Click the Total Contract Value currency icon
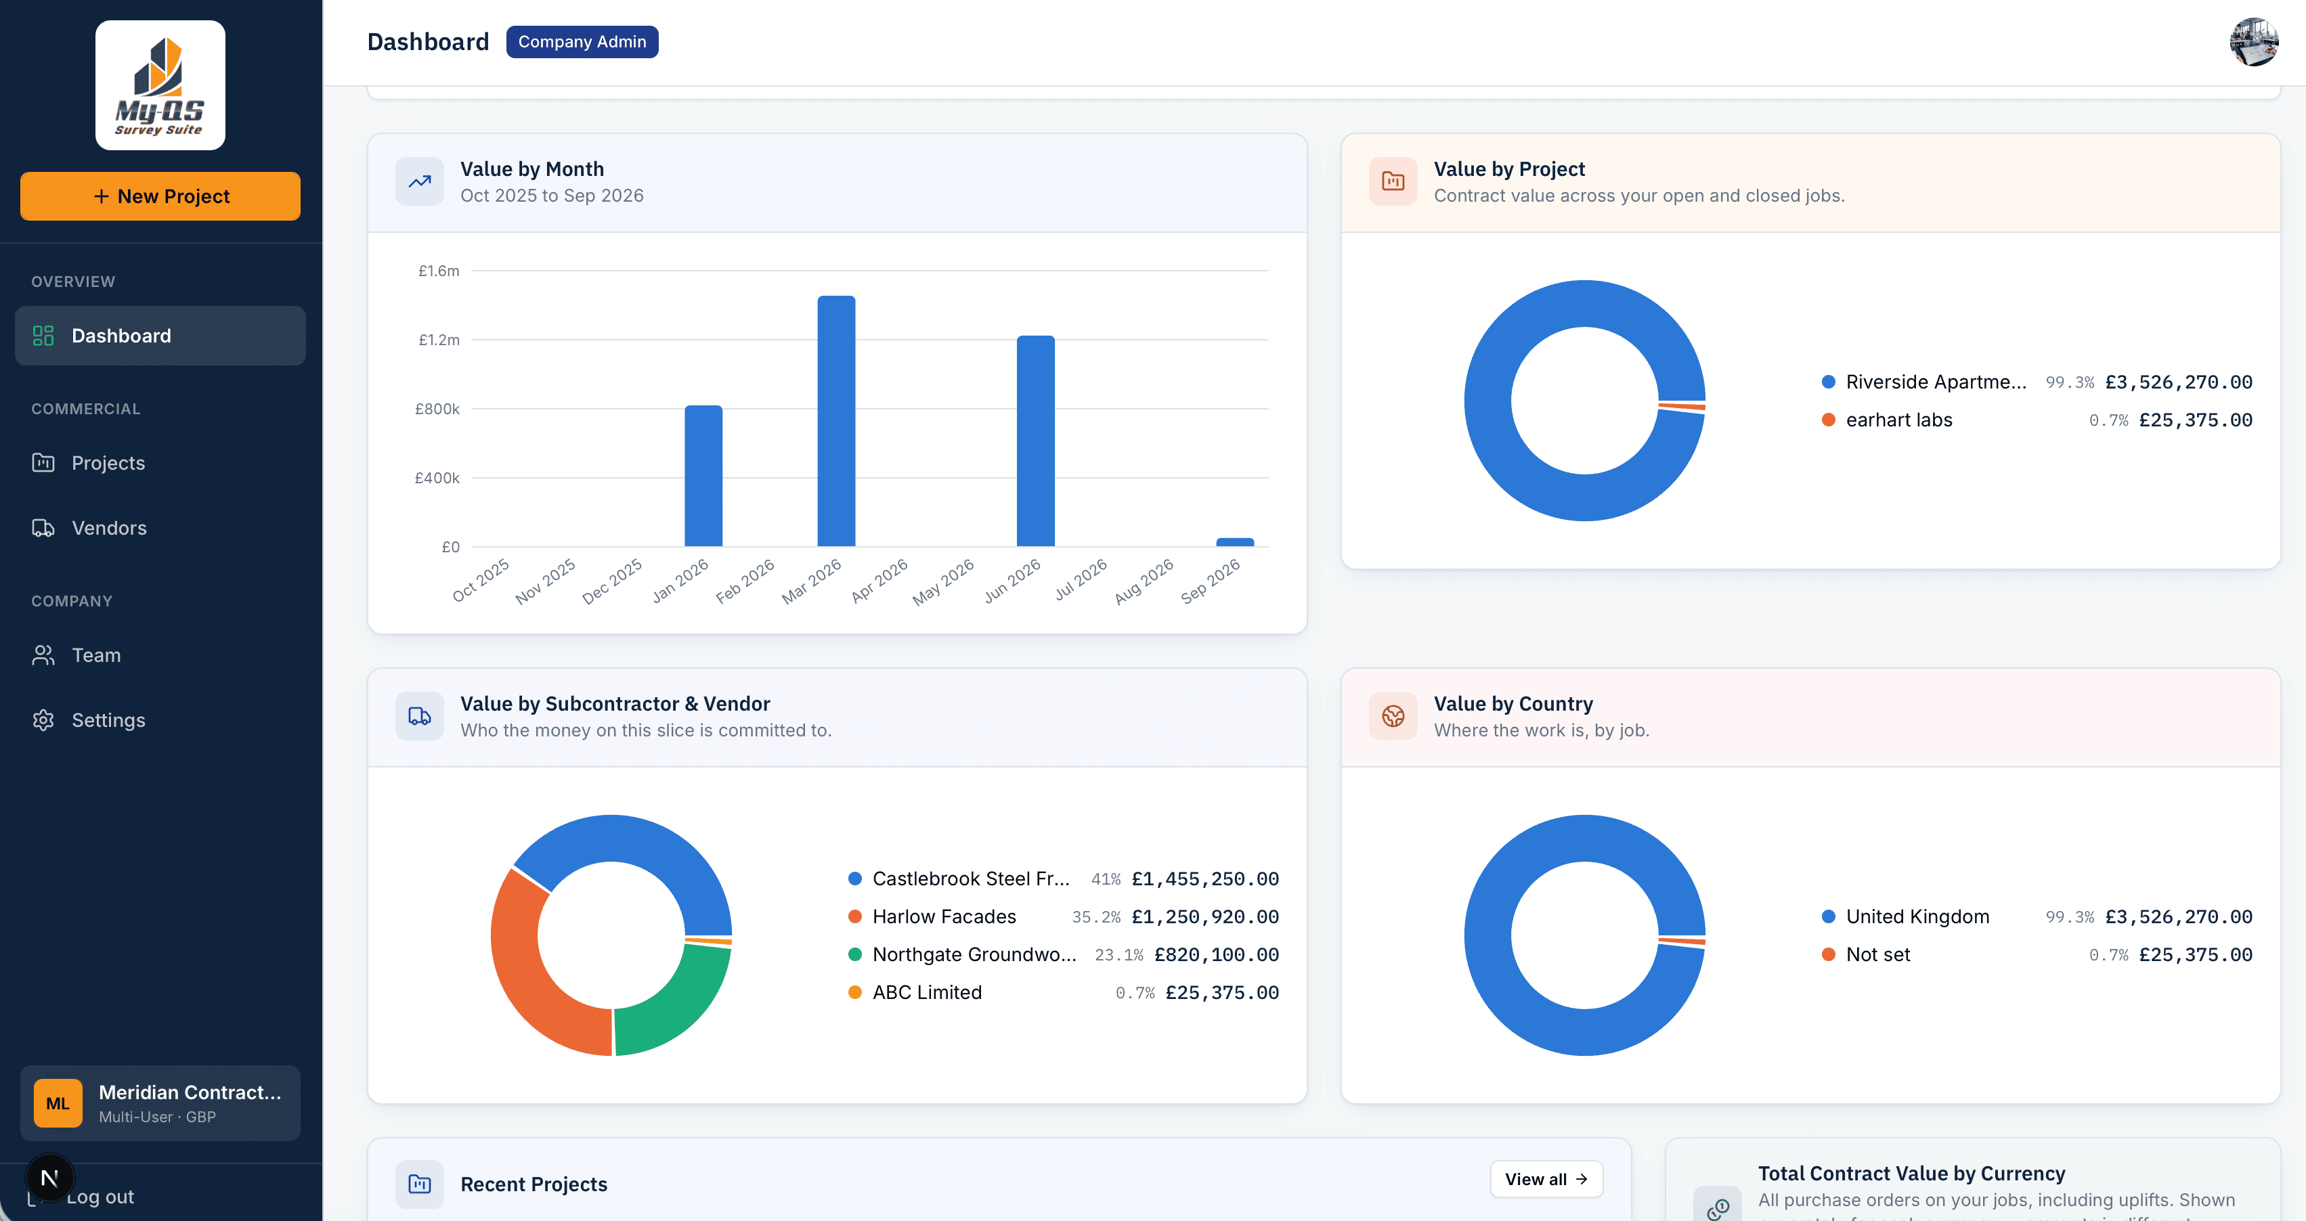The height and width of the screenshot is (1221, 2306). click(1717, 1205)
